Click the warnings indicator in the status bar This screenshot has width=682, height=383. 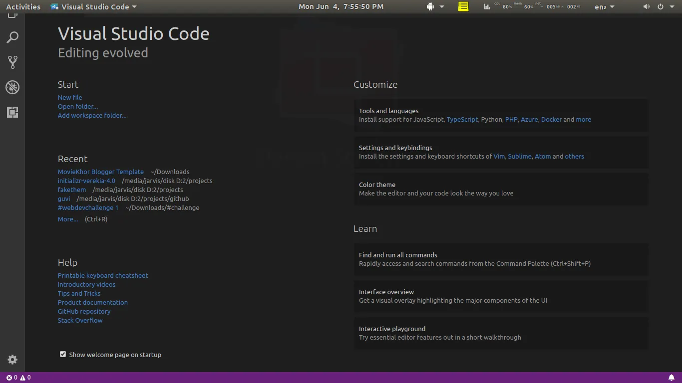coord(24,377)
